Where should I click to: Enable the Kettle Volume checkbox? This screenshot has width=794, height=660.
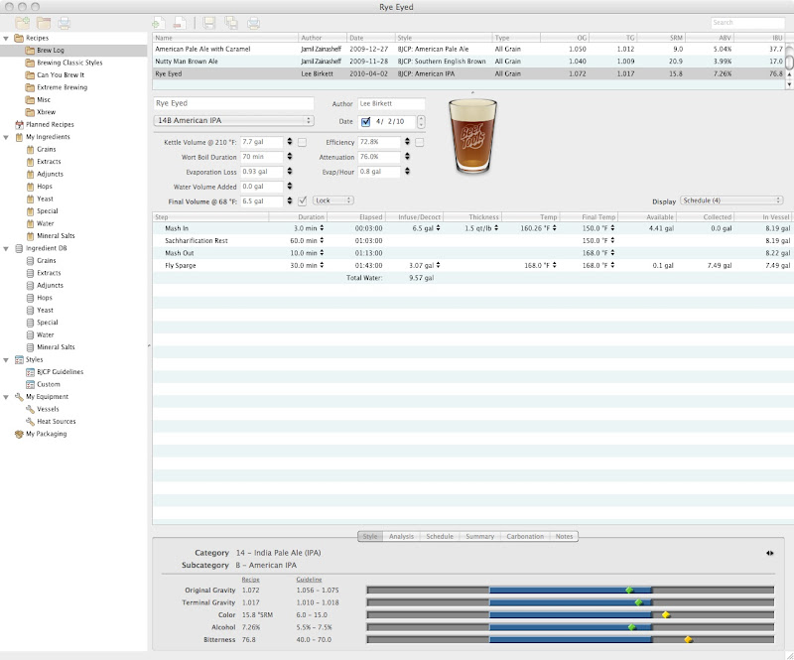(302, 142)
